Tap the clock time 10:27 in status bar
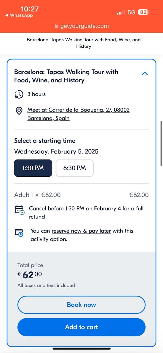This screenshot has width=163, height=353. (30, 9)
